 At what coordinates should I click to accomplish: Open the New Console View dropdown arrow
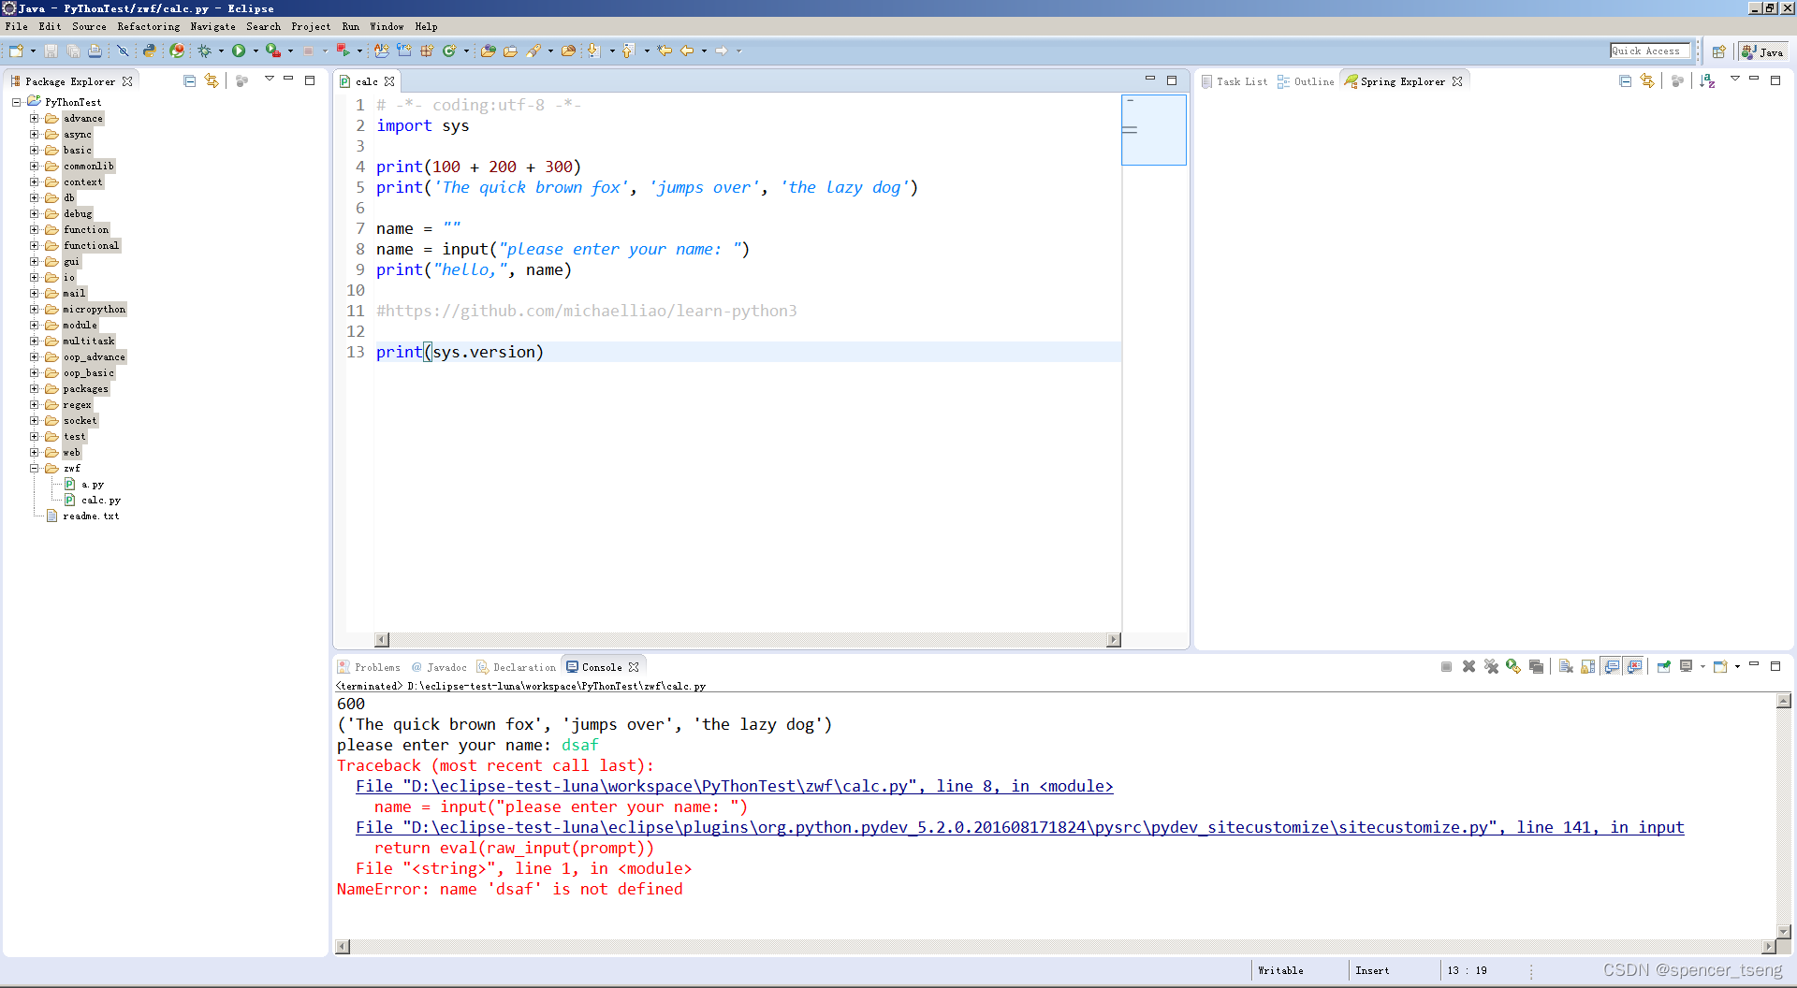point(1737,666)
